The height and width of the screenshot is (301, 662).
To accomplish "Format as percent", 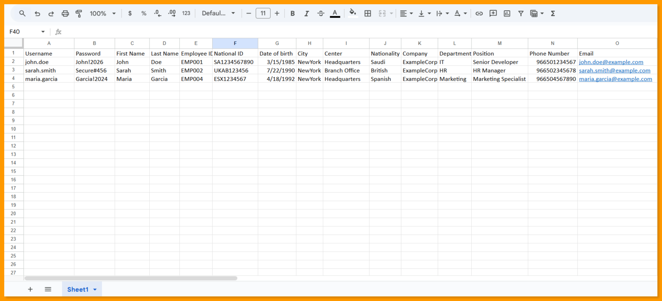I will click(x=144, y=13).
